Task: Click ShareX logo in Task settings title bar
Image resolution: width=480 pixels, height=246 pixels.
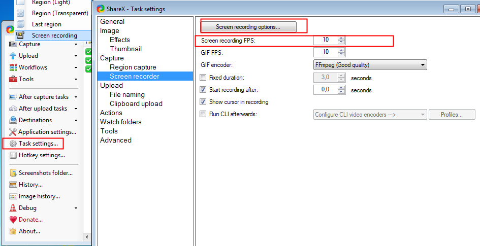Action: pyautogui.click(x=101, y=9)
